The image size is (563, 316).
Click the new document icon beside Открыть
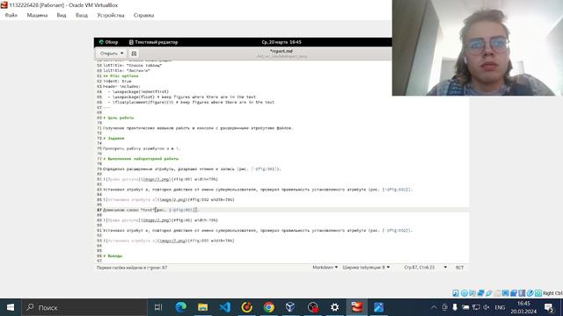tap(134, 54)
